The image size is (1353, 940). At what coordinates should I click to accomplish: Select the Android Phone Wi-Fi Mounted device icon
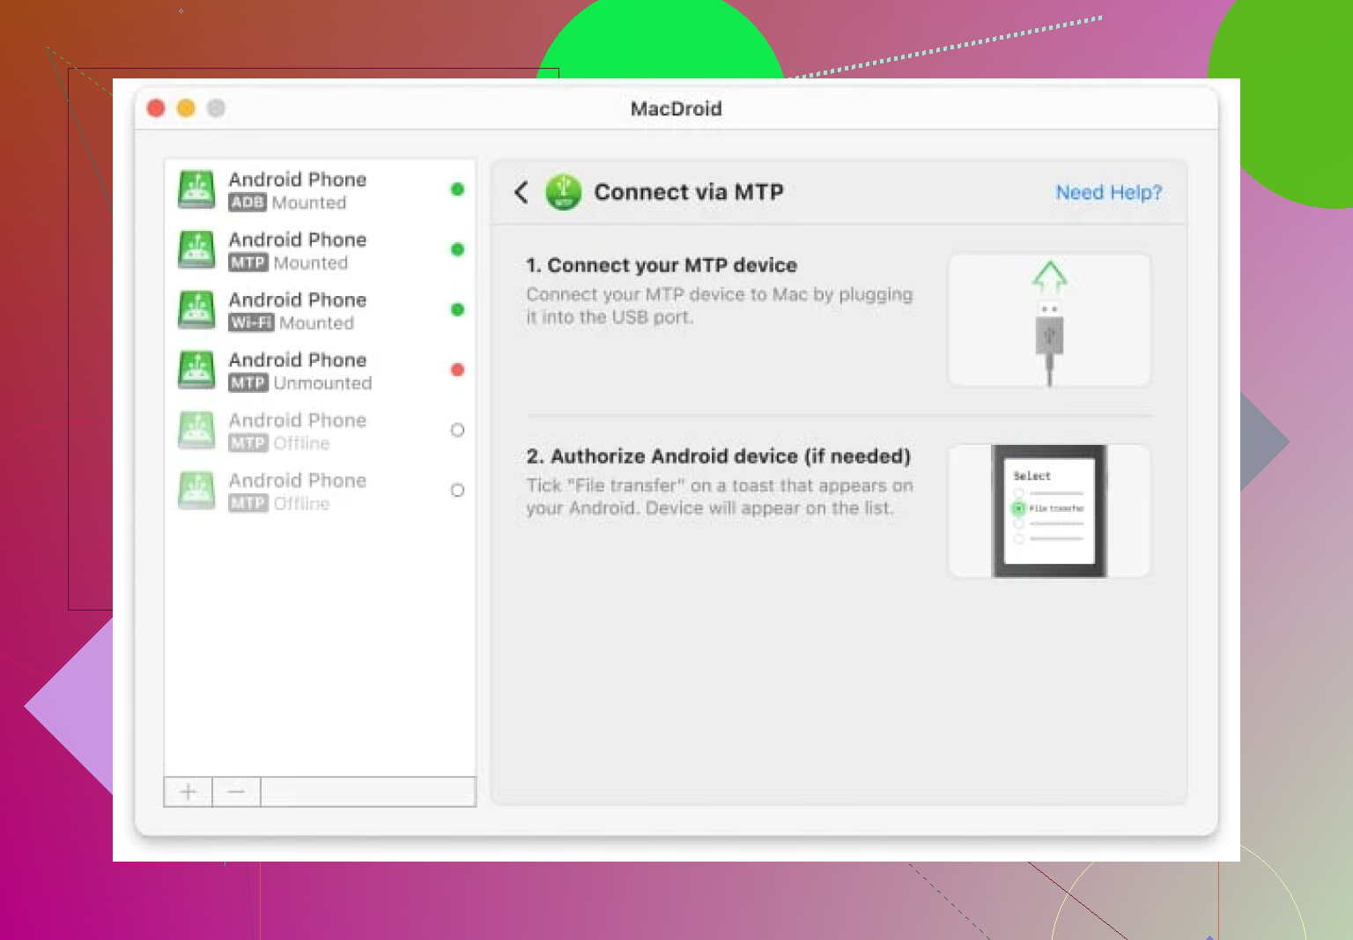196,310
